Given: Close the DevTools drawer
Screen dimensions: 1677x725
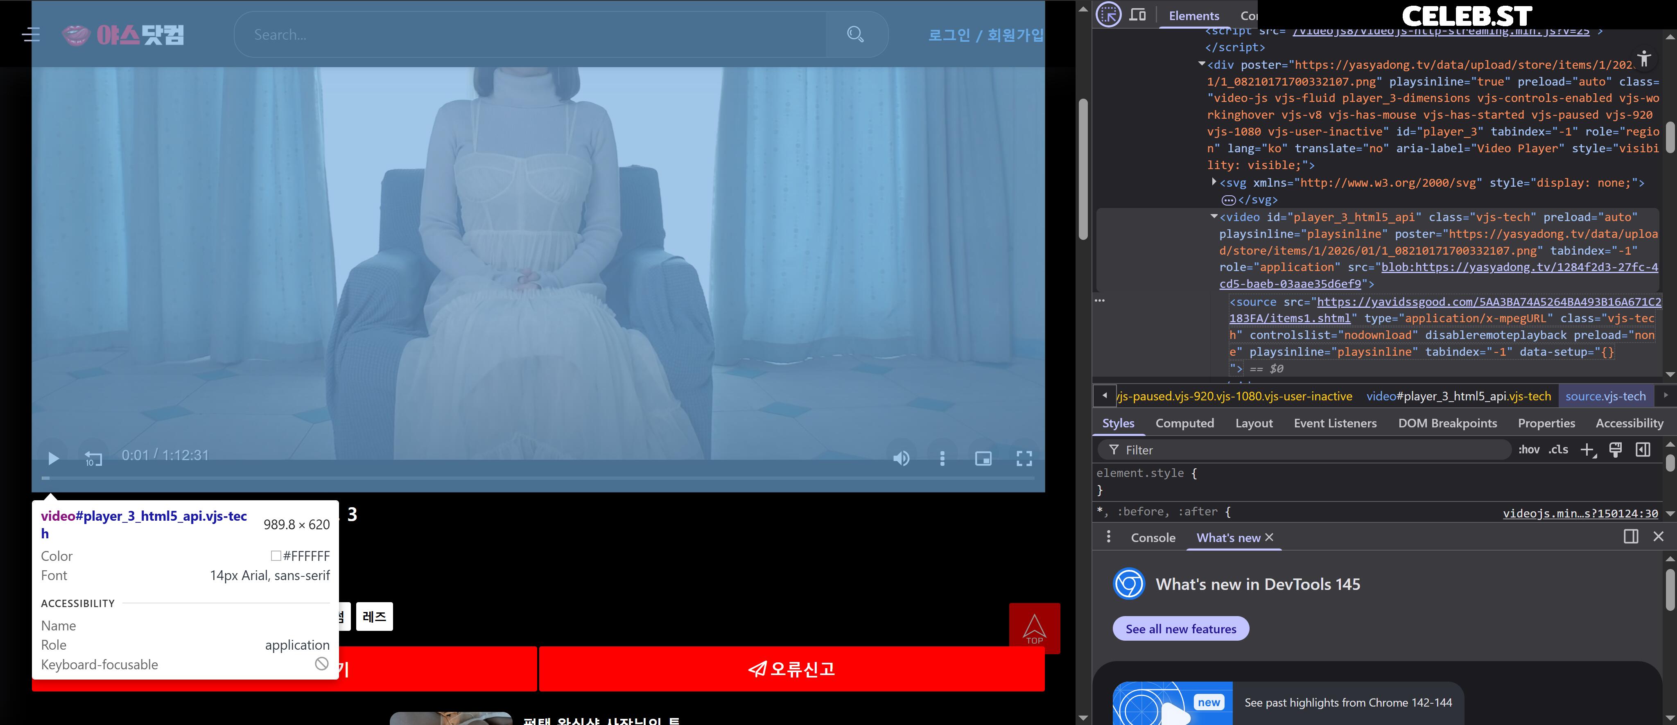Looking at the screenshot, I should 1658,536.
